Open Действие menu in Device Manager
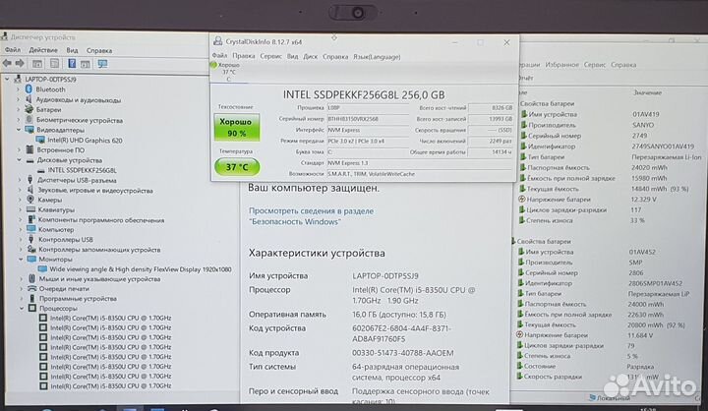This screenshot has width=708, height=411. (x=43, y=50)
